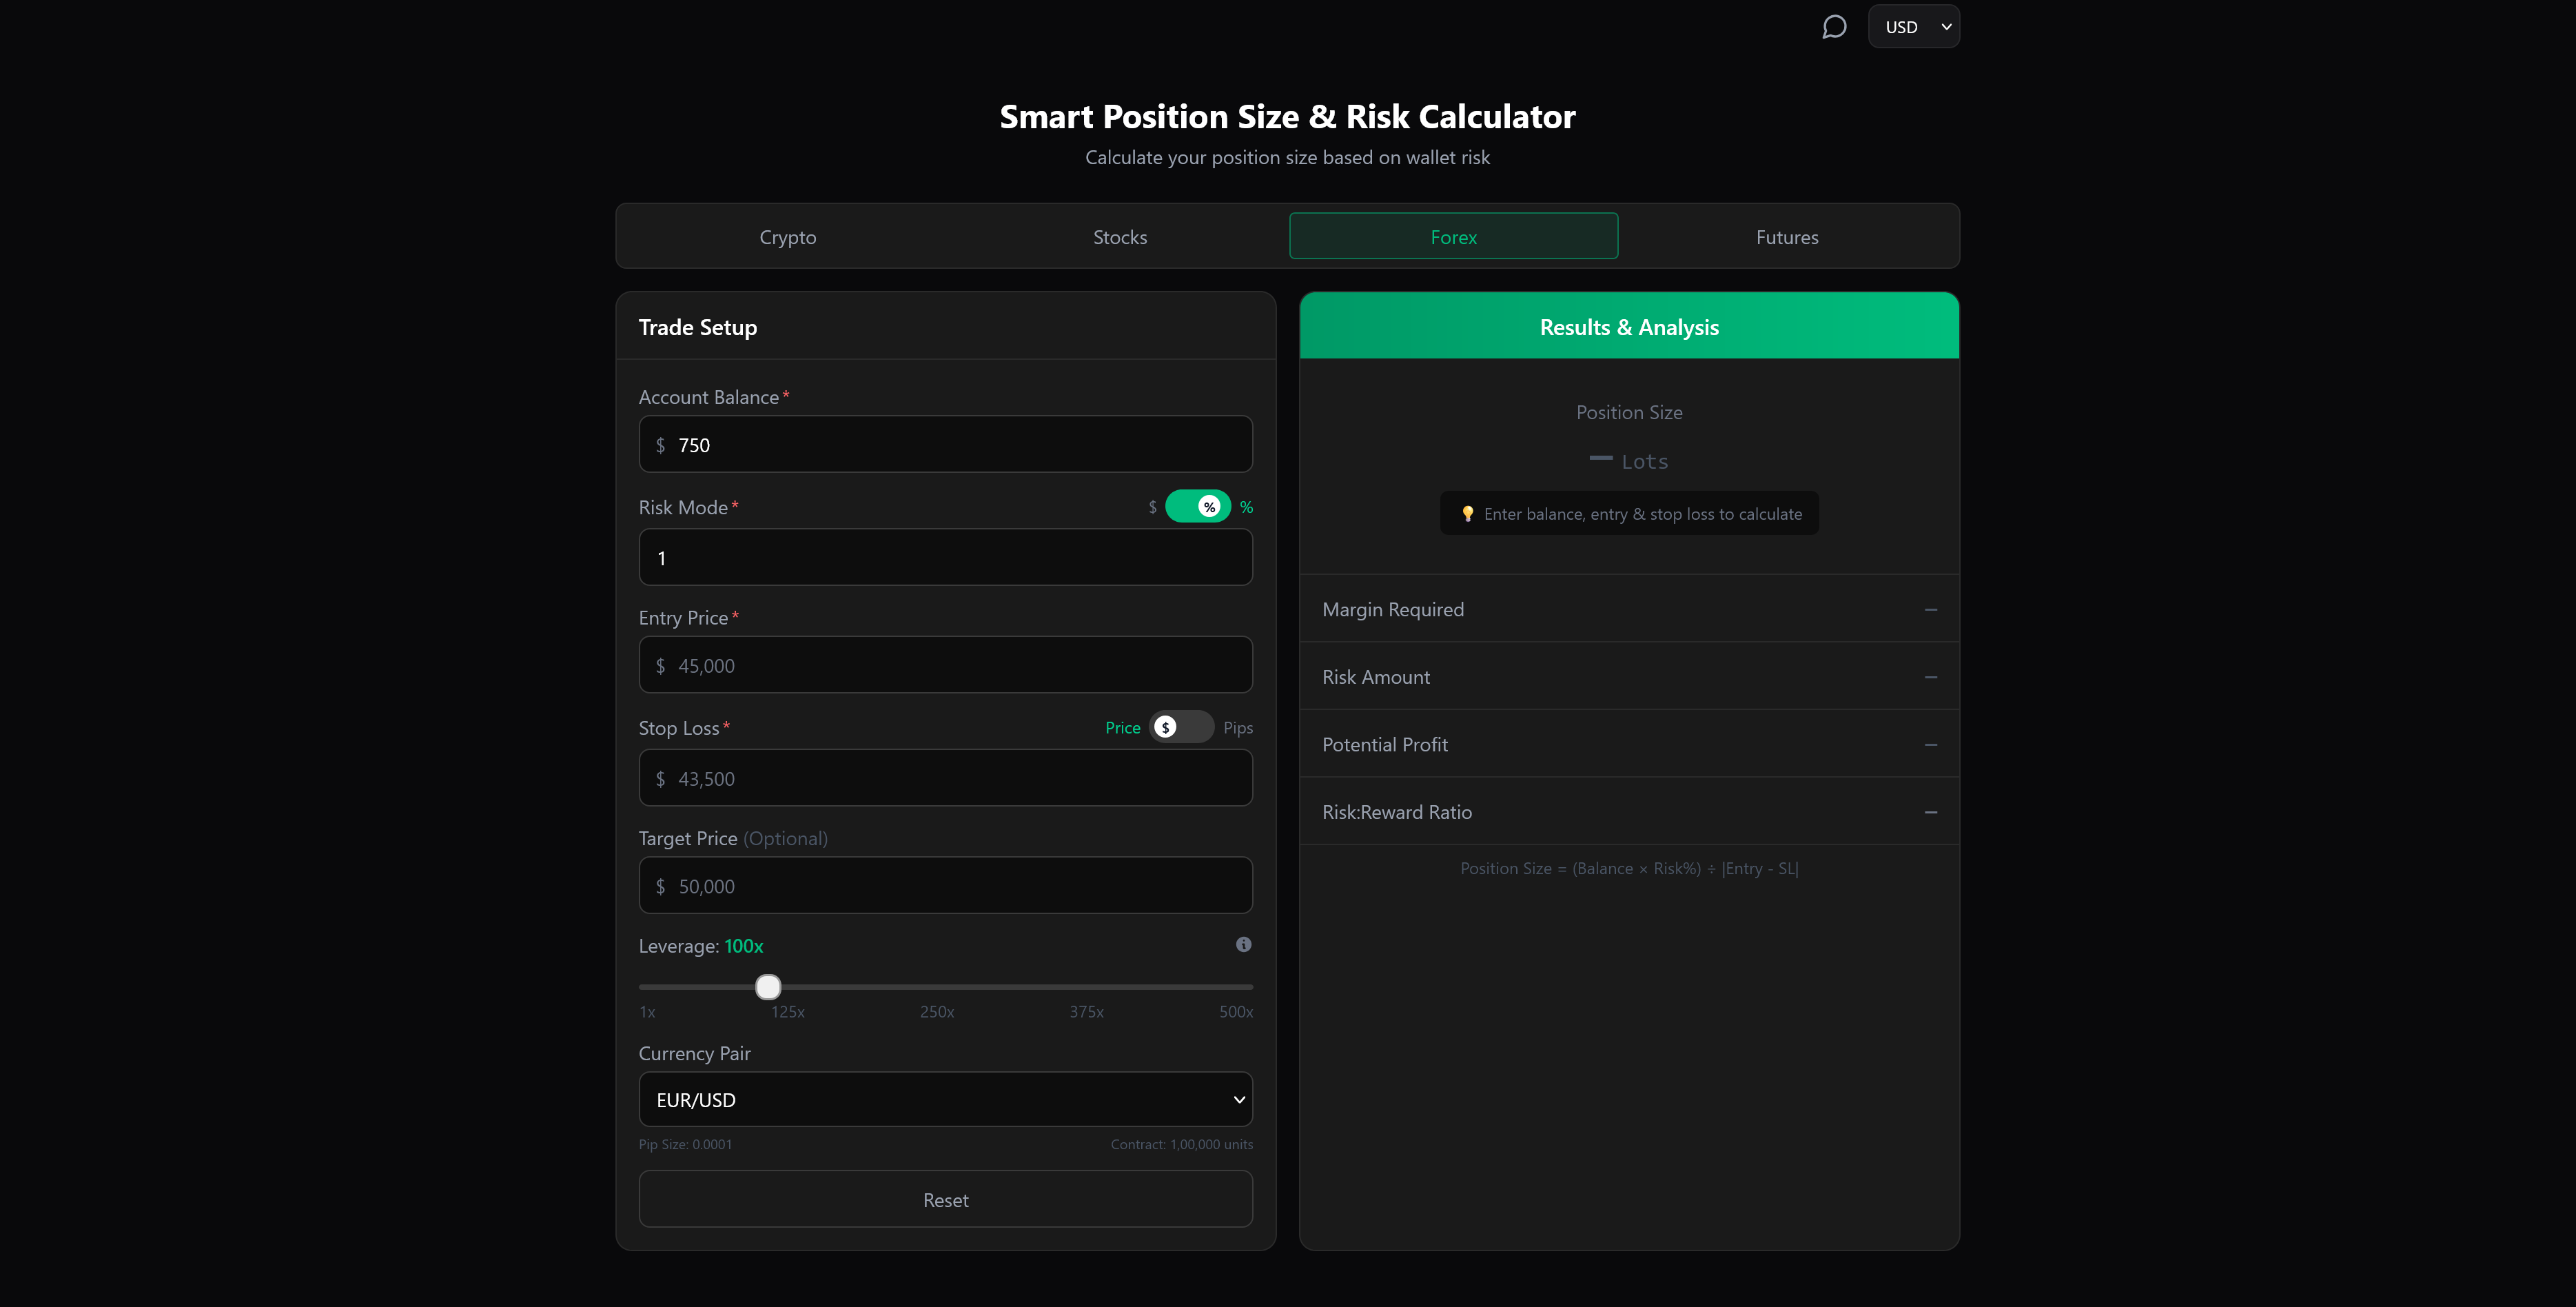Click the minus icon beside Margin Required
This screenshot has height=1307, width=2576.
coord(1930,609)
